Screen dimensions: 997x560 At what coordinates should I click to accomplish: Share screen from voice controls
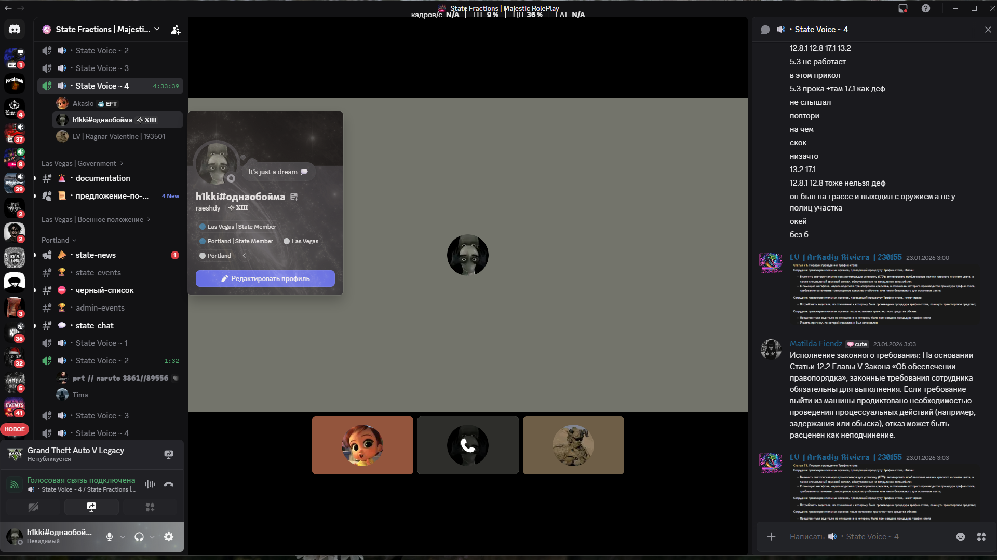click(x=91, y=507)
